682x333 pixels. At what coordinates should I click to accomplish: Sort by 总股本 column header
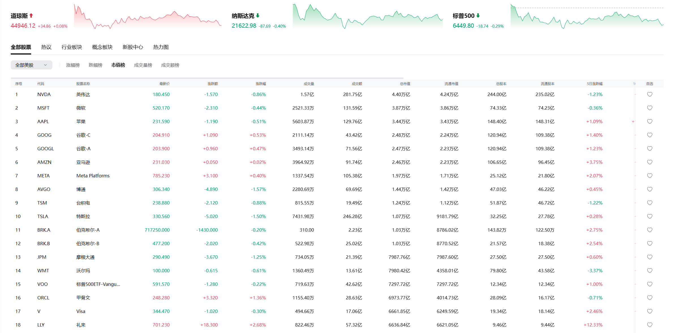click(501, 84)
